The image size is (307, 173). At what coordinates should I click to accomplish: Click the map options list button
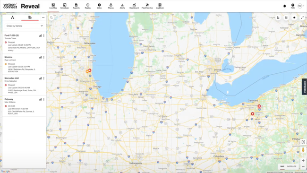click(286, 17)
